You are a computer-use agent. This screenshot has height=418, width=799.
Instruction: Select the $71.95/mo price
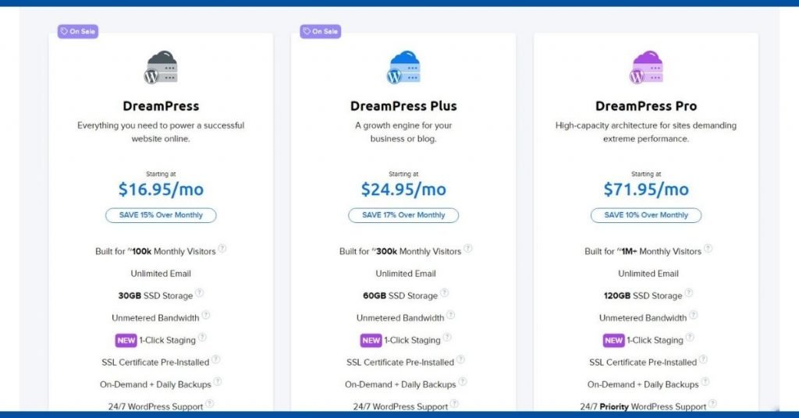(646, 190)
